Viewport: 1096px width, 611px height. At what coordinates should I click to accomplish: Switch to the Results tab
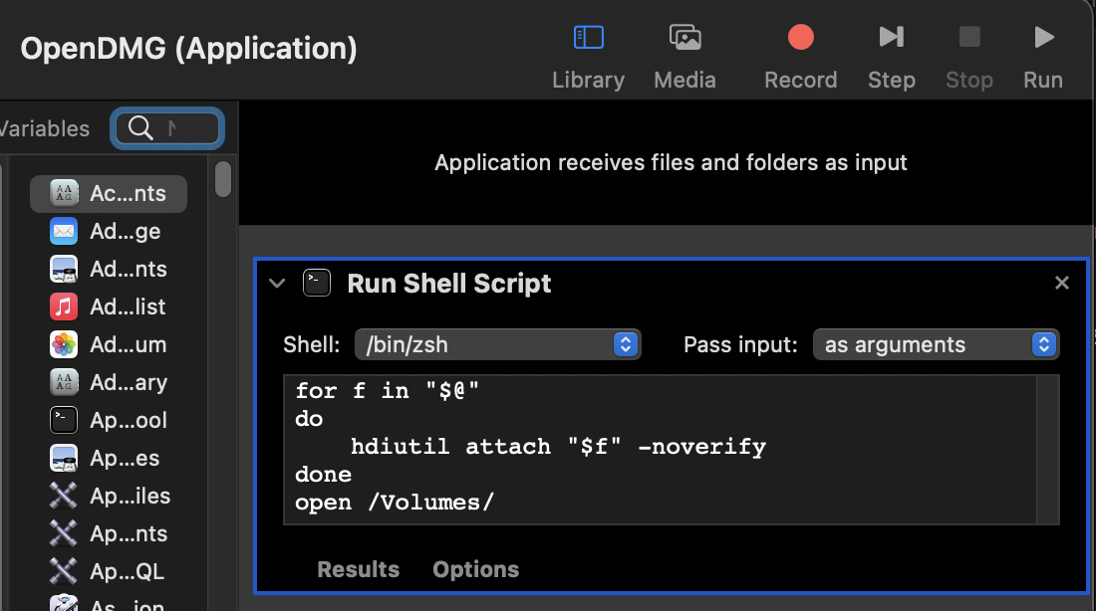click(x=358, y=569)
